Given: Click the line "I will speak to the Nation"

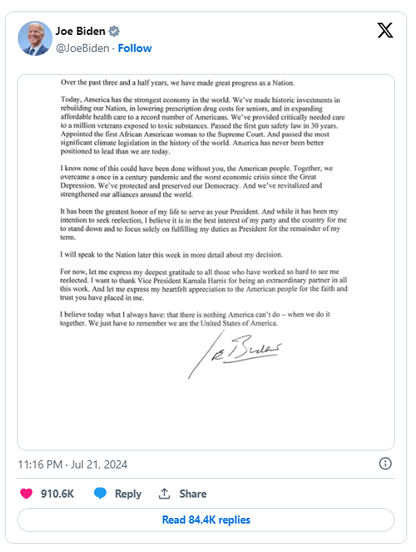Looking at the screenshot, I should pyautogui.click(x=171, y=255).
